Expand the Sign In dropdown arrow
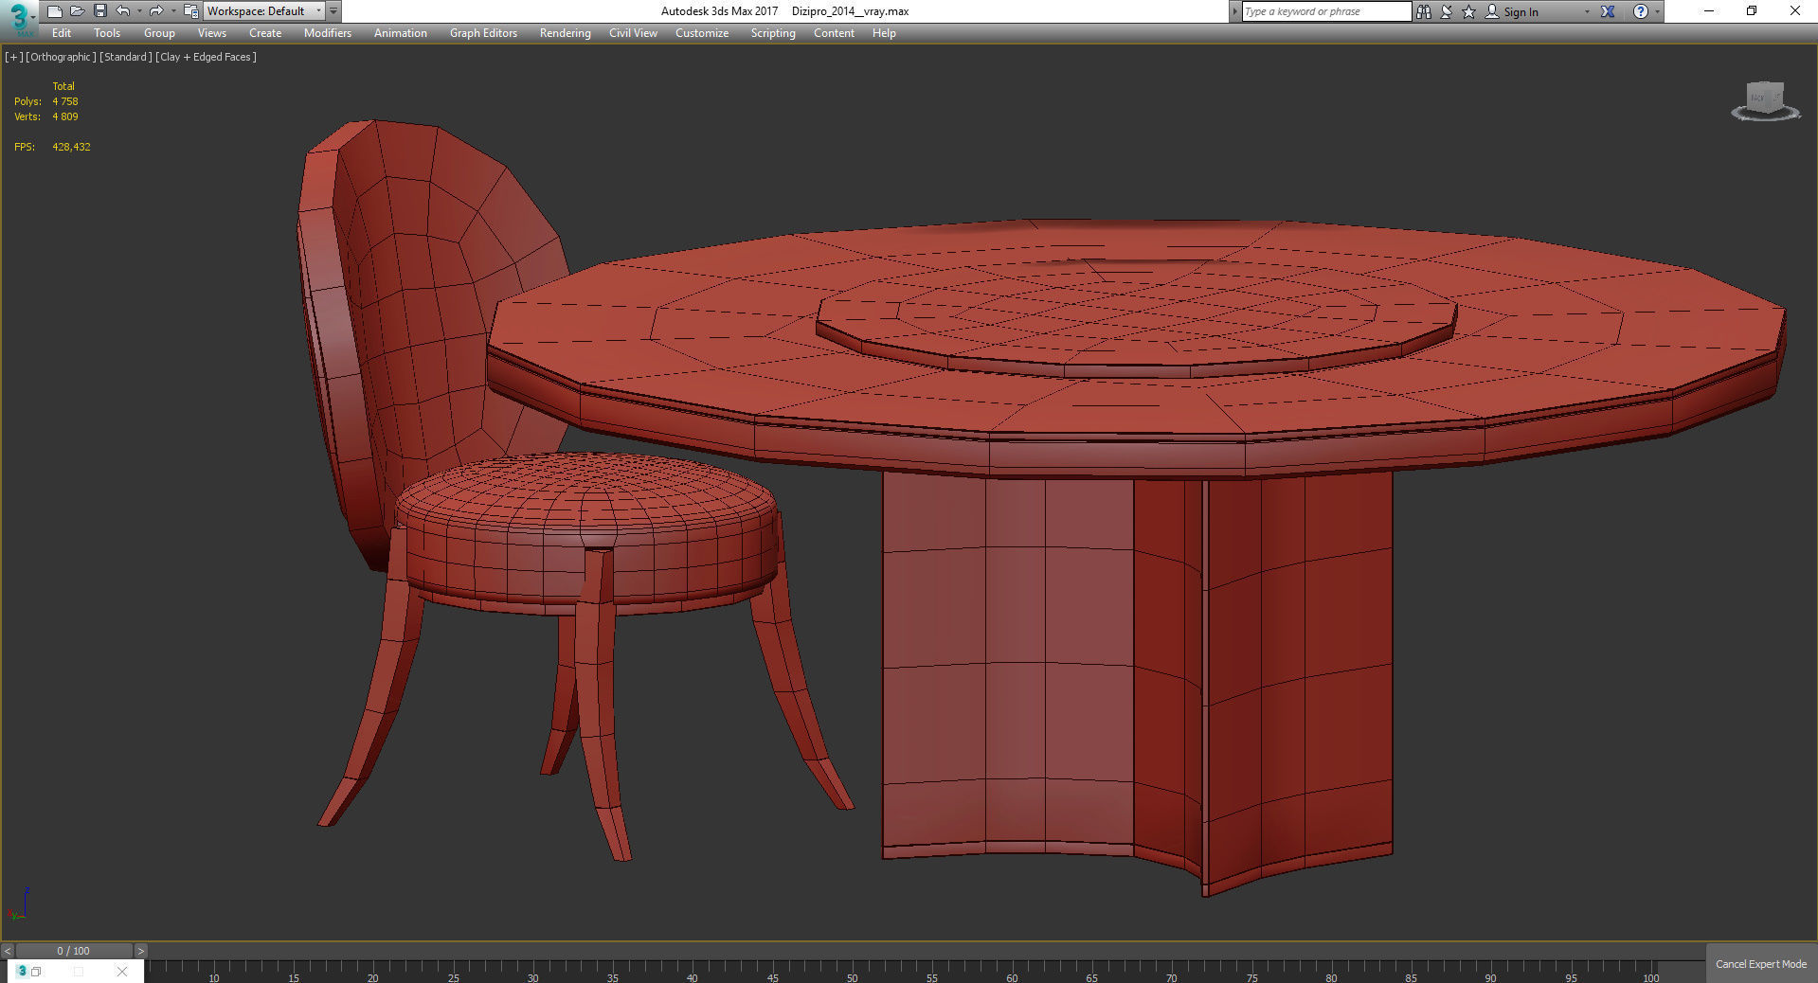Image resolution: width=1818 pixels, height=983 pixels. coord(1587,11)
